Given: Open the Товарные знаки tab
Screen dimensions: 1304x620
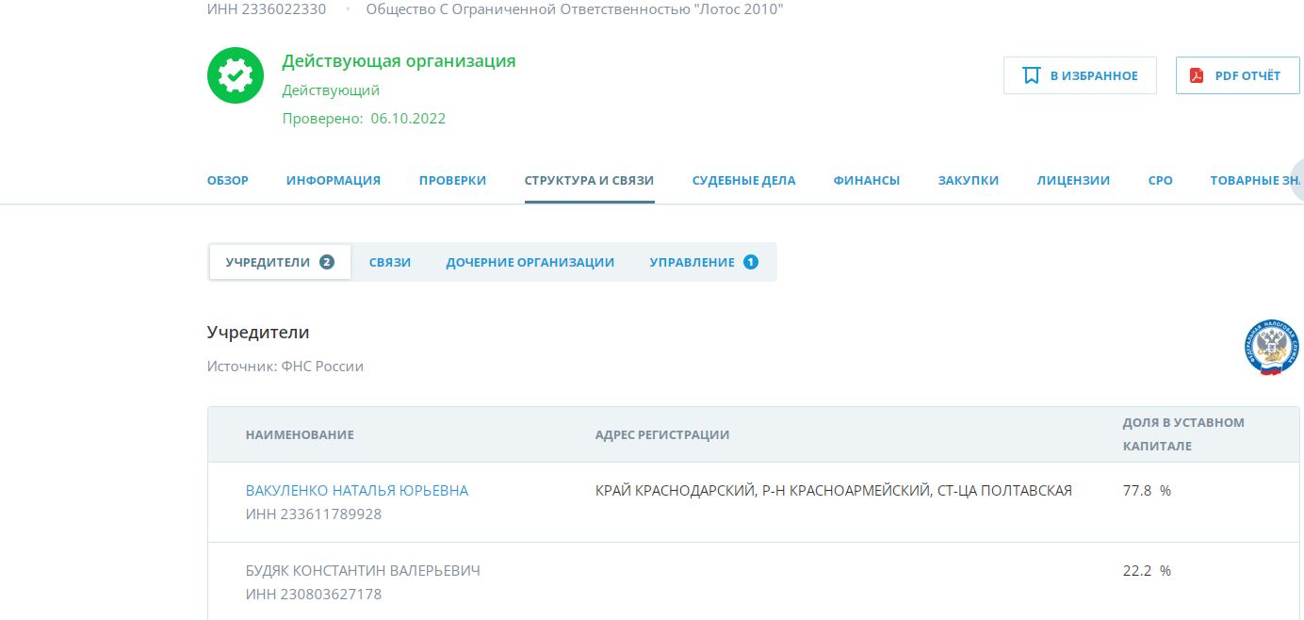Looking at the screenshot, I should pyautogui.click(x=1254, y=180).
